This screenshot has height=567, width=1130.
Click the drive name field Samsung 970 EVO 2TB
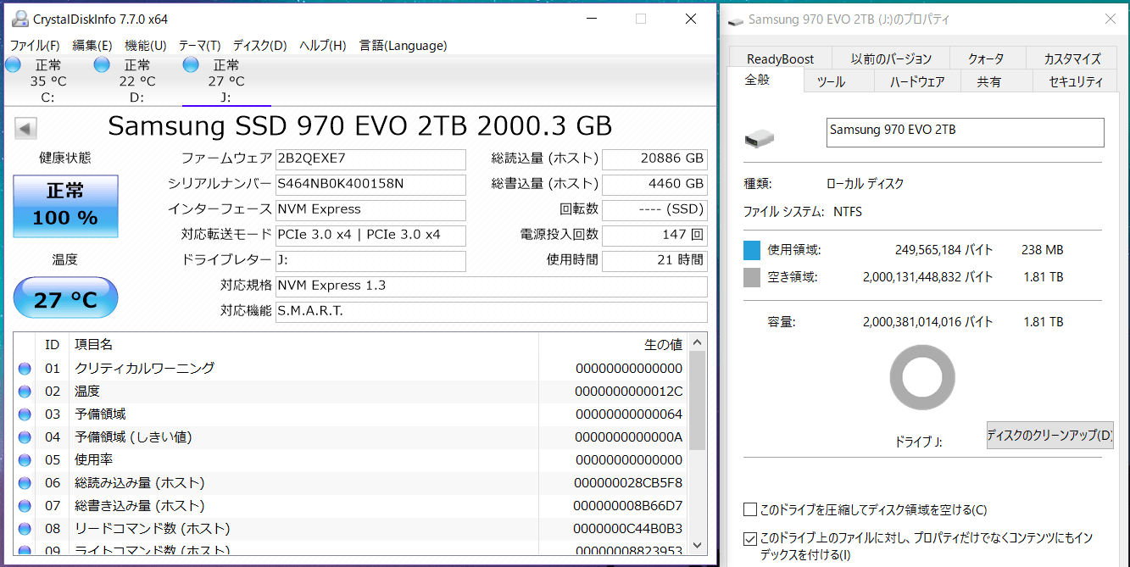[x=965, y=132]
